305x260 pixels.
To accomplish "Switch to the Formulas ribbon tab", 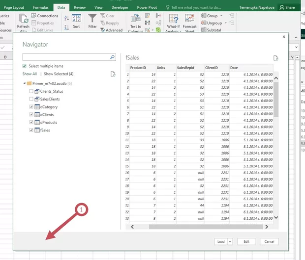I will pyautogui.click(x=40, y=8).
